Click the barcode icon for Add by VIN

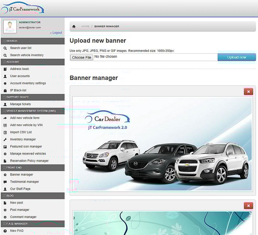(x=5, y=125)
